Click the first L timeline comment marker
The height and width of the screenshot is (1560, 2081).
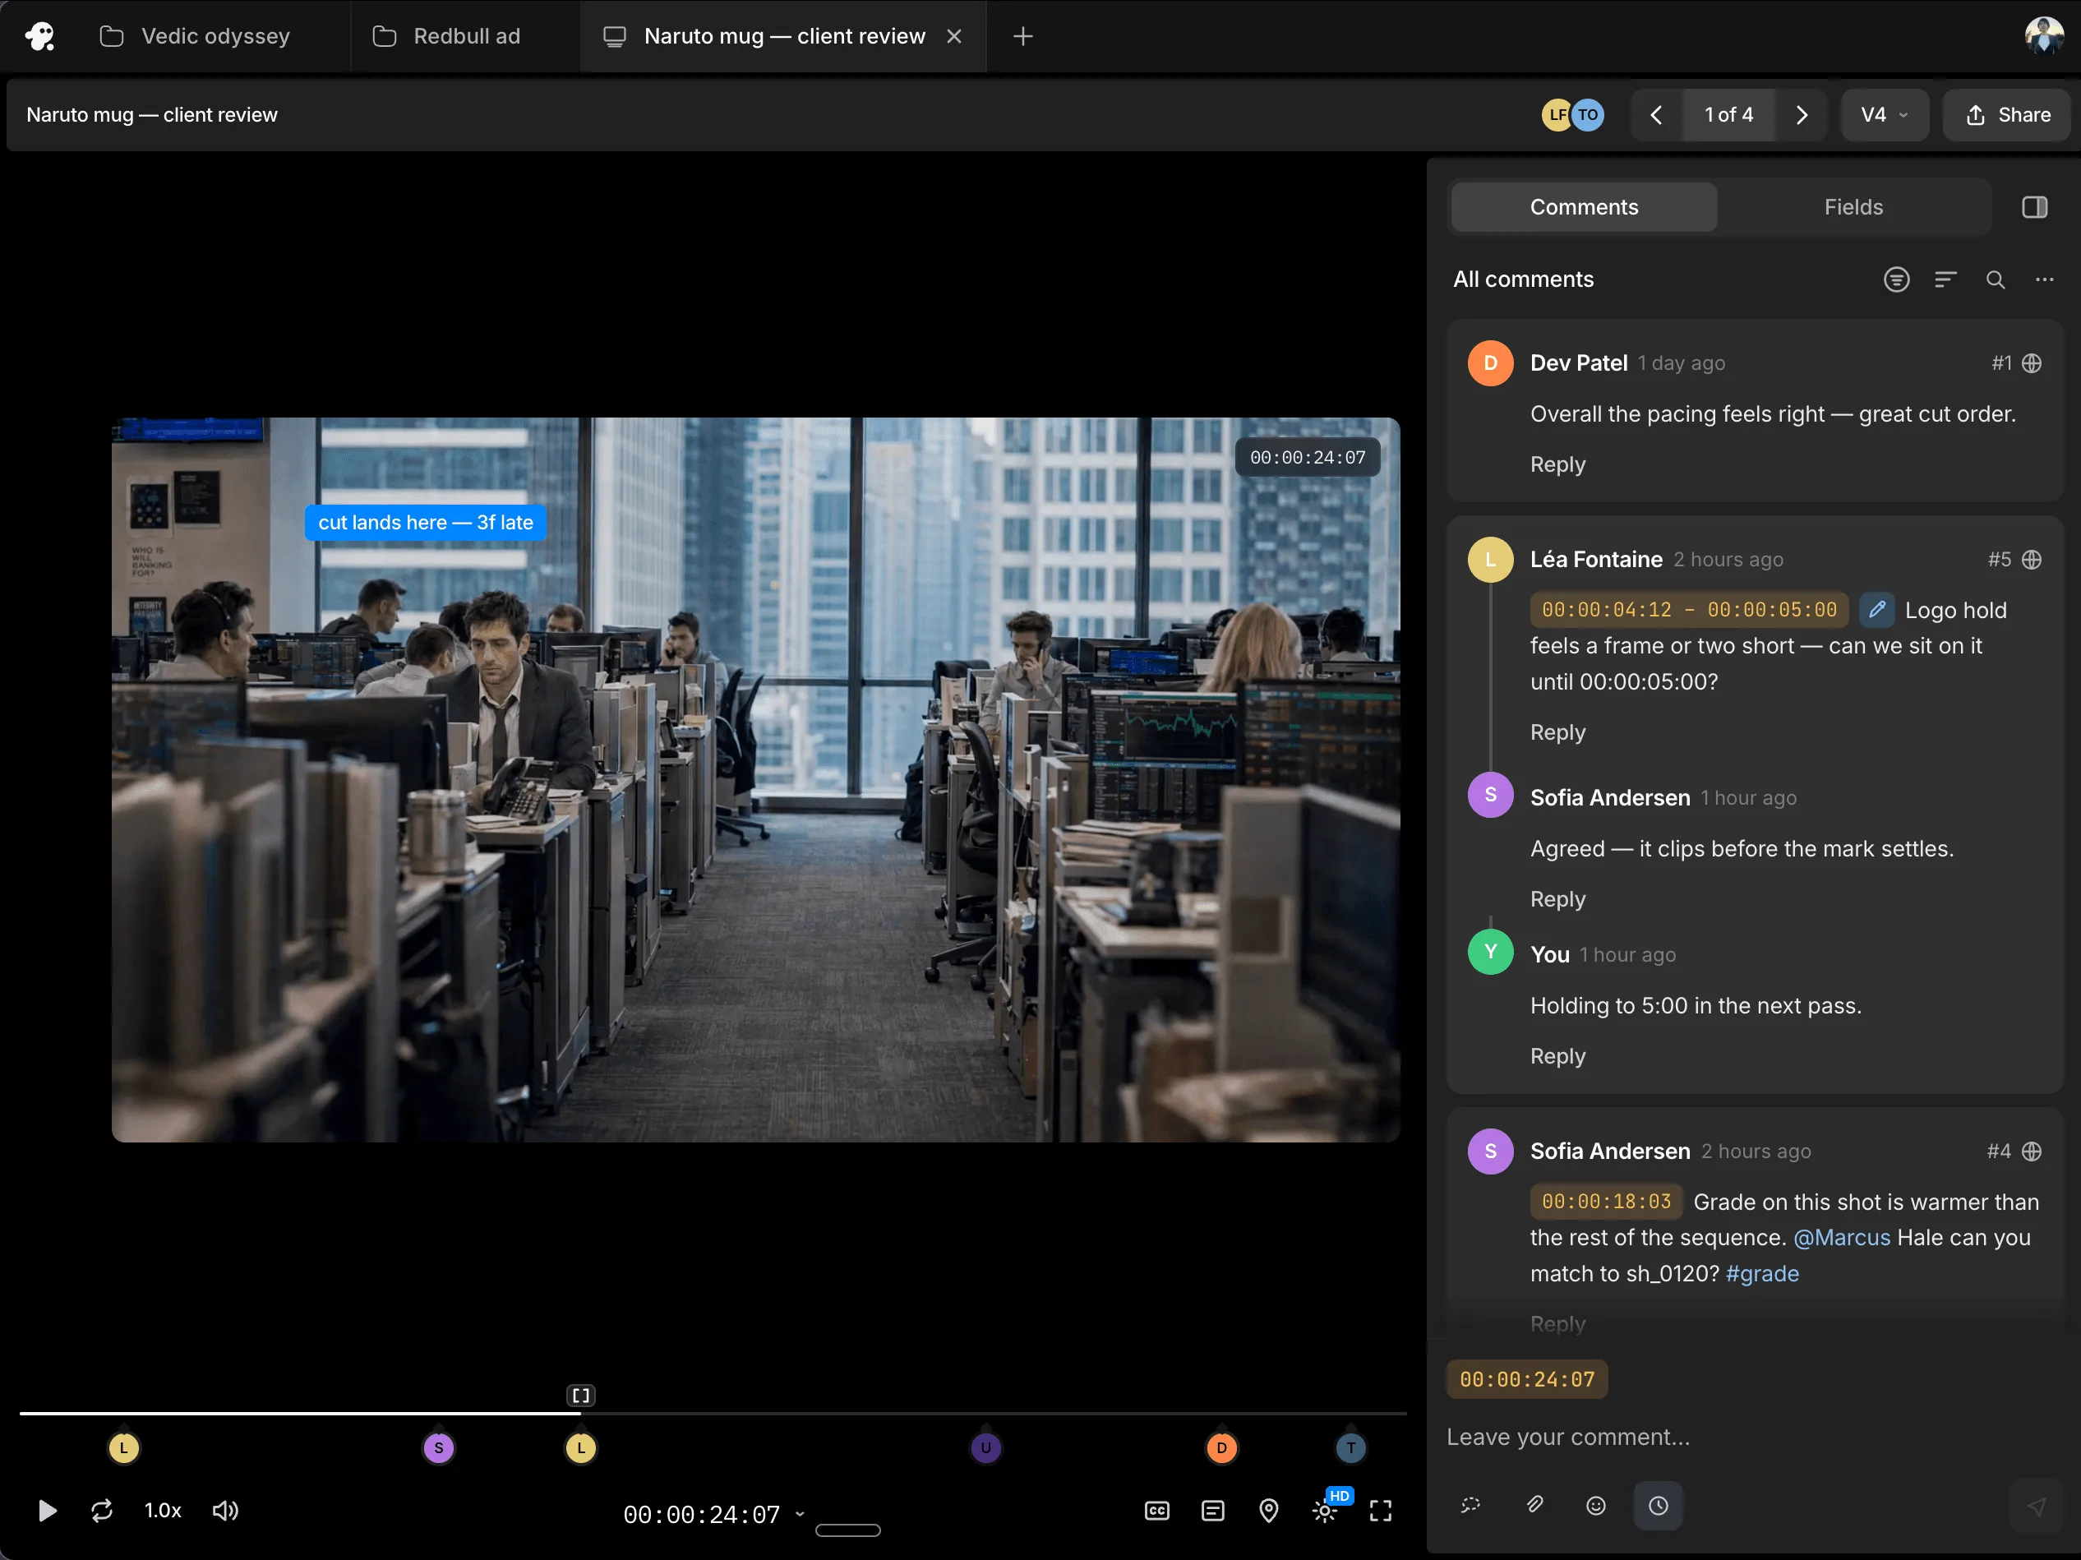point(124,1448)
